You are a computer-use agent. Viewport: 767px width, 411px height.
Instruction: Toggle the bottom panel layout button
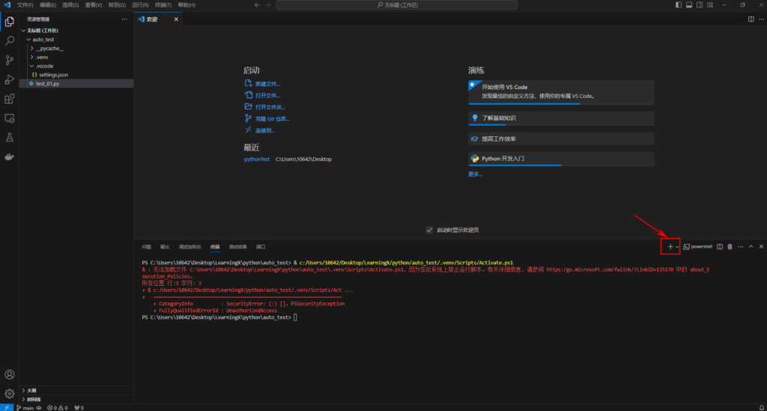[689, 4]
